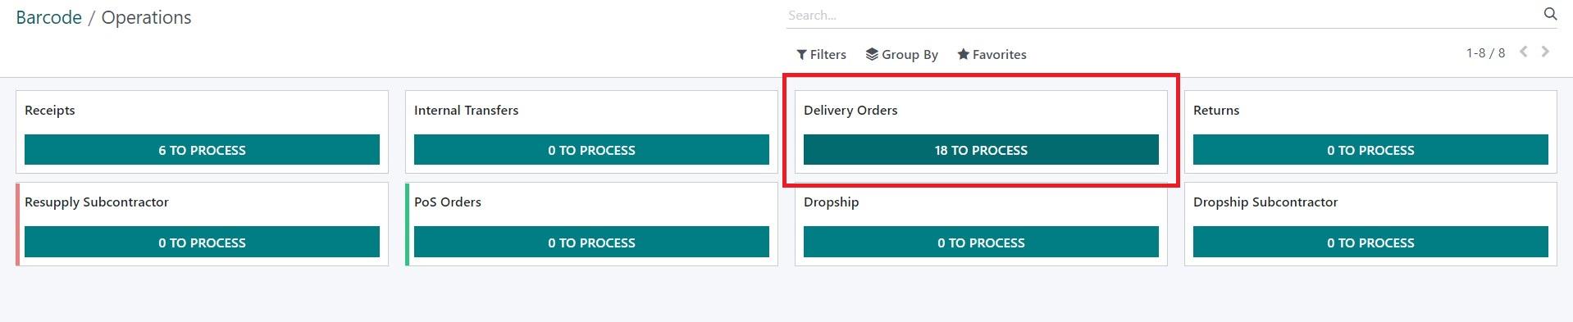1573x322 pixels.
Task: Open the Filters dropdown
Action: pos(821,54)
